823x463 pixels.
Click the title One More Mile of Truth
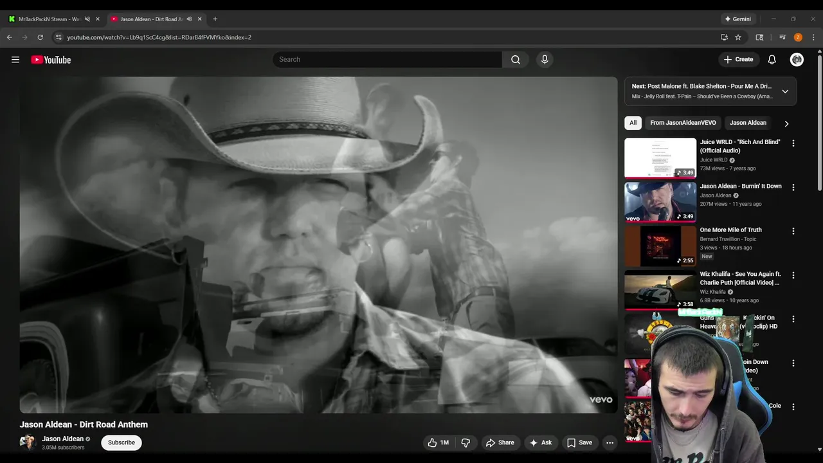[x=731, y=230]
